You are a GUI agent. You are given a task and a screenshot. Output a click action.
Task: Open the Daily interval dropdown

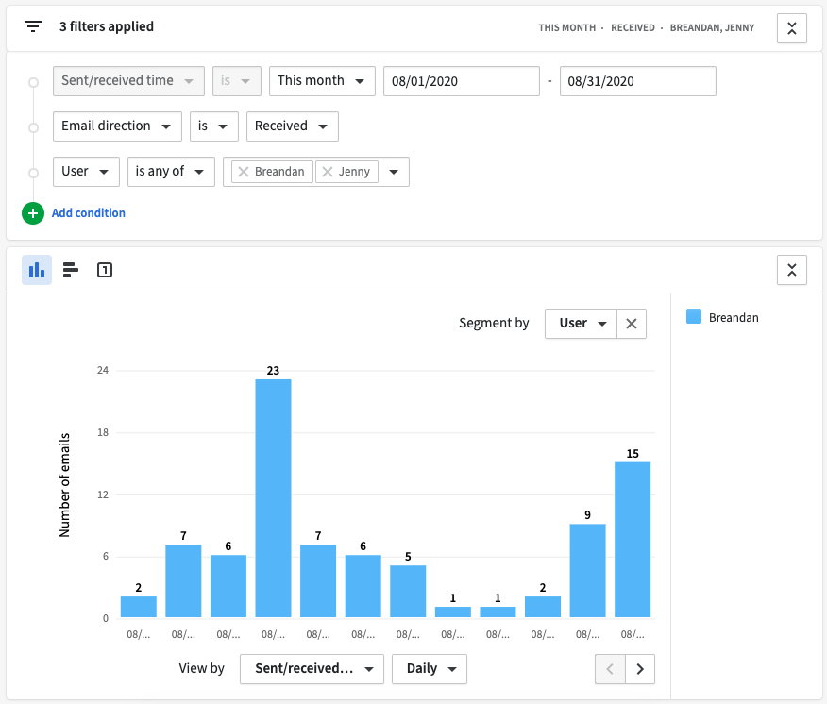click(x=430, y=669)
